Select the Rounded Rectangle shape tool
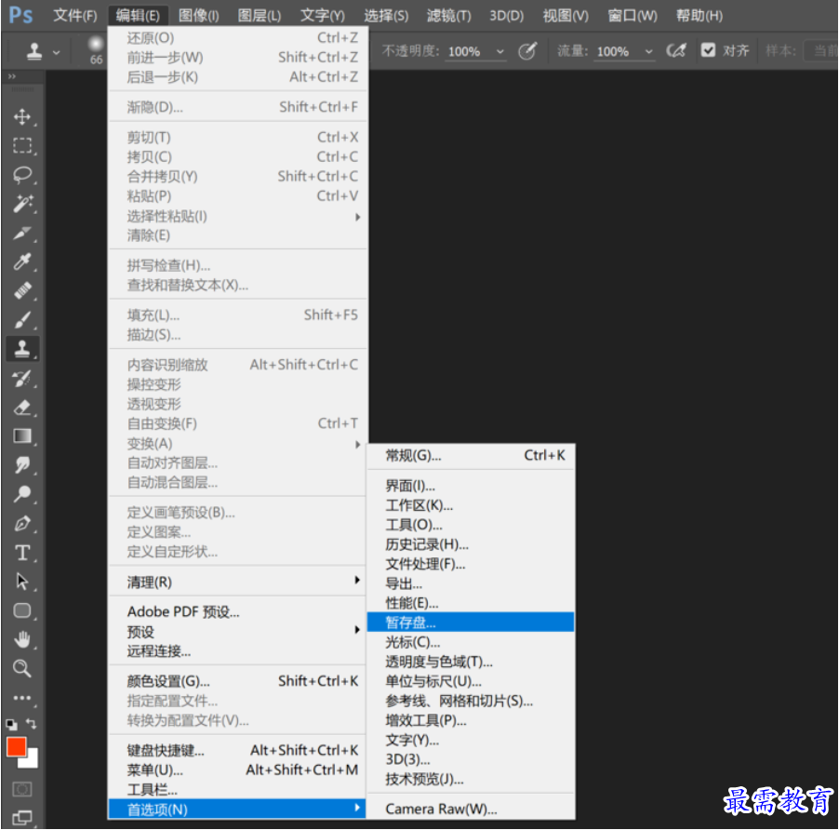Viewport: 839px width, 830px height. coord(22,610)
